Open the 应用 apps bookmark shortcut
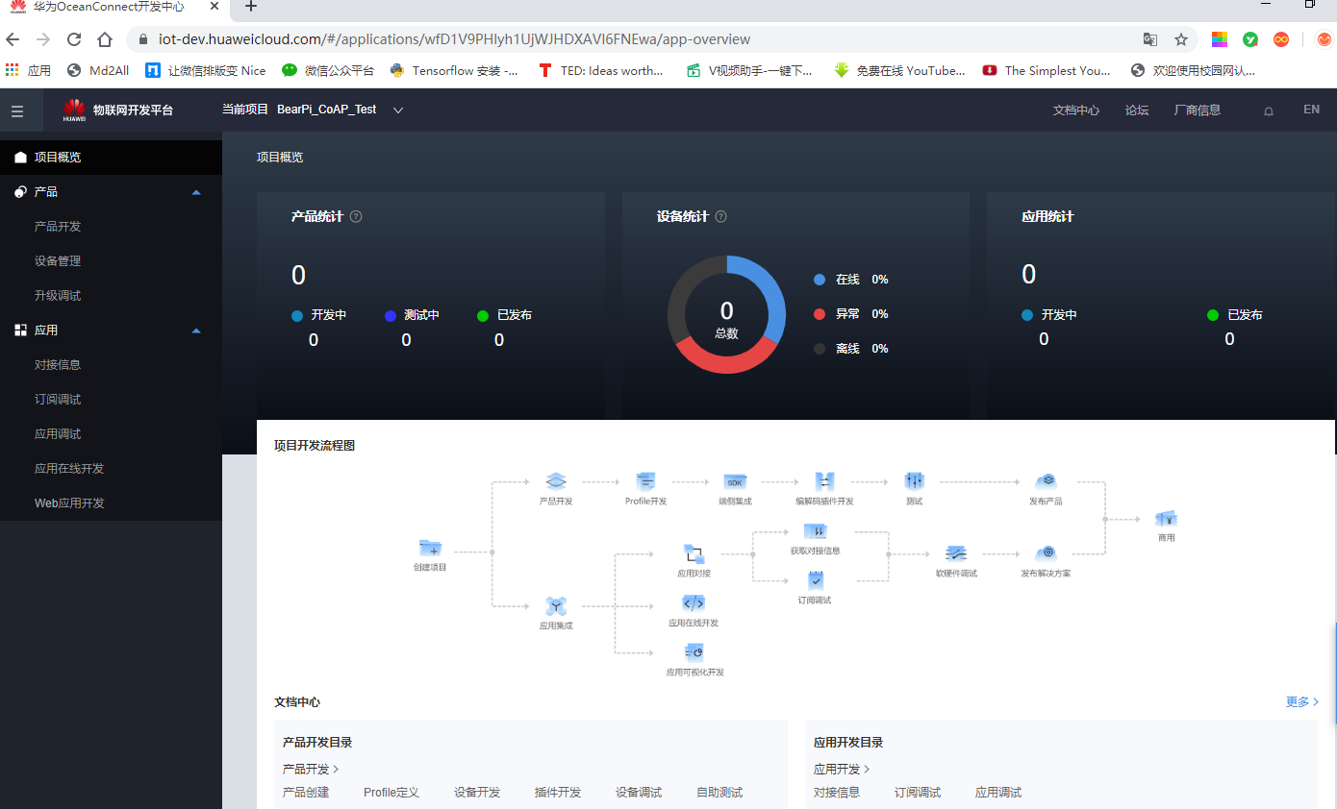 (x=28, y=70)
